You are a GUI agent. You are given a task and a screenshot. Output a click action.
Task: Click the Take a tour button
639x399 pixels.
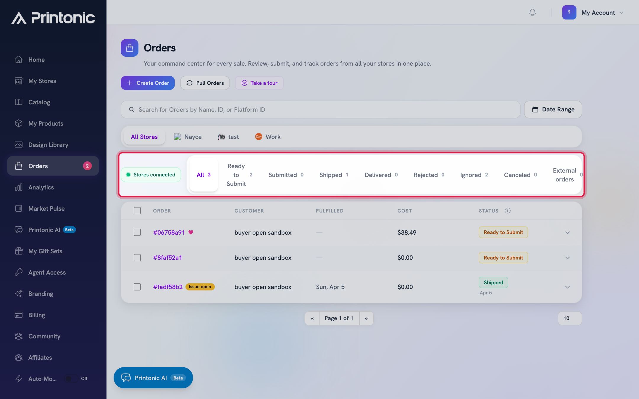coord(259,83)
